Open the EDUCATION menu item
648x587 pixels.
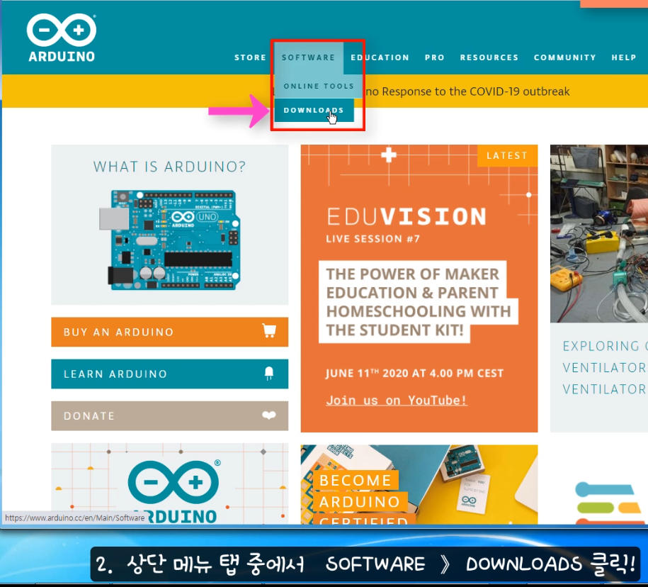pyautogui.click(x=380, y=57)
